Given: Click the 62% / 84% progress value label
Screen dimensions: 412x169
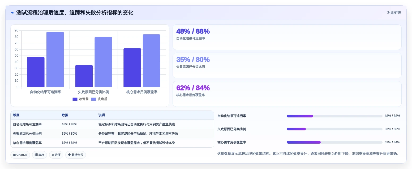Looking at the screenshot, I should point(392,142).
